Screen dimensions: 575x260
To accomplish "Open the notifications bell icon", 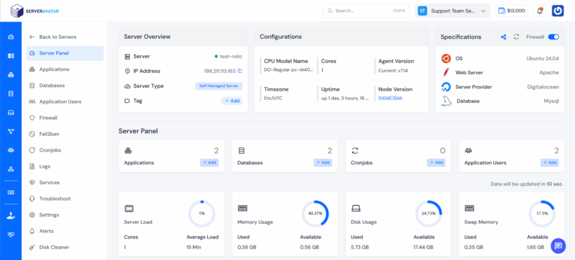I will click(540, 11).
